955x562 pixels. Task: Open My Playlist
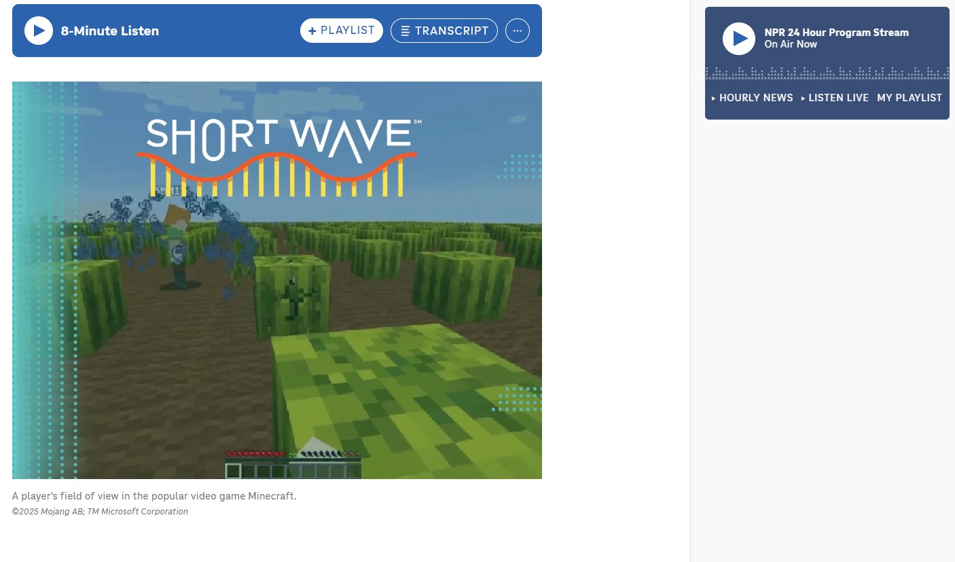[909, 98]
